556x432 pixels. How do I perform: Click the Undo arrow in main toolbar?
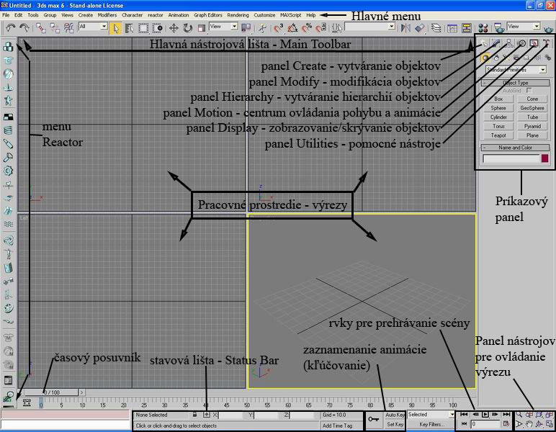(x=11, y=27)
